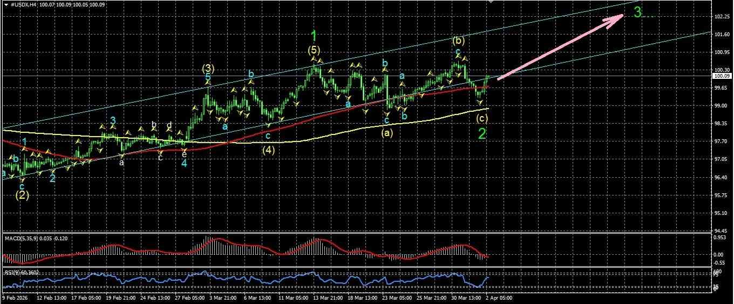Click the green wave 1 label
734x304 pixels.
[314, 36]
